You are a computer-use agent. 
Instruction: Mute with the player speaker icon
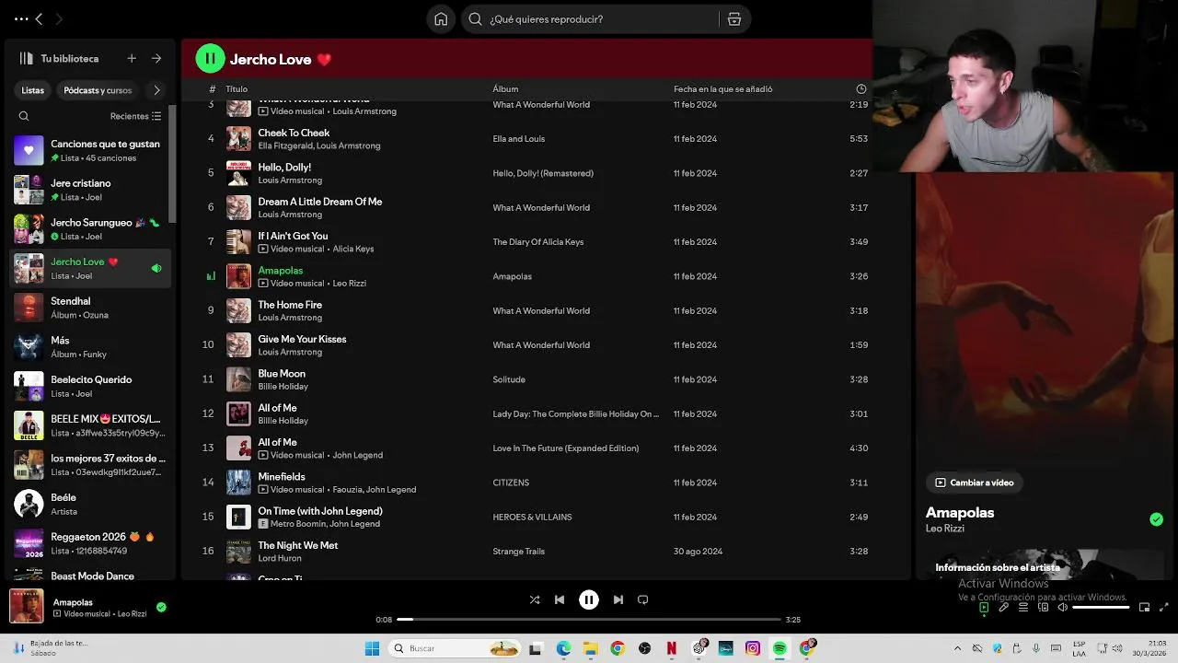click(1063, 608)
